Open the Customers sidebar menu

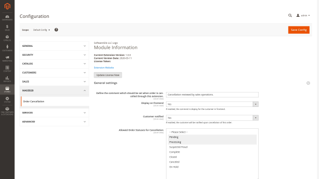coord(7,48)
